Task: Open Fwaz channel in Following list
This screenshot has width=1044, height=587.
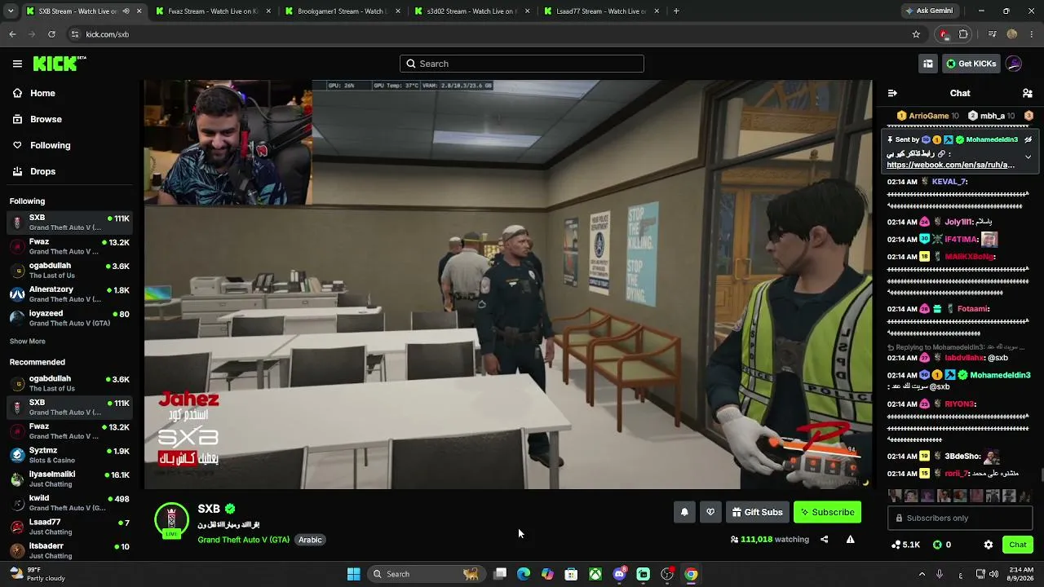Action: pos(69,246)
